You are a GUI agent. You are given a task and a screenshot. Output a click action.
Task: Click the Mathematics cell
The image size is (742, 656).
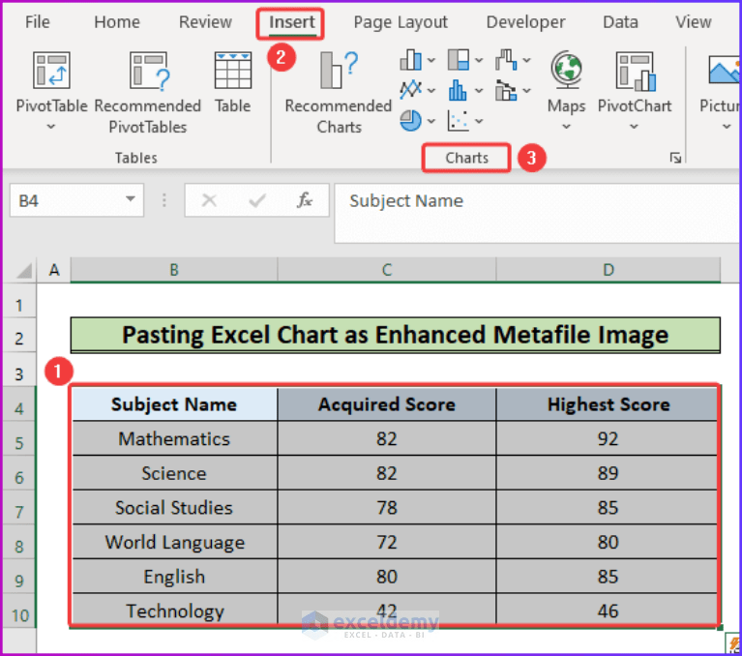coord(174,438)
